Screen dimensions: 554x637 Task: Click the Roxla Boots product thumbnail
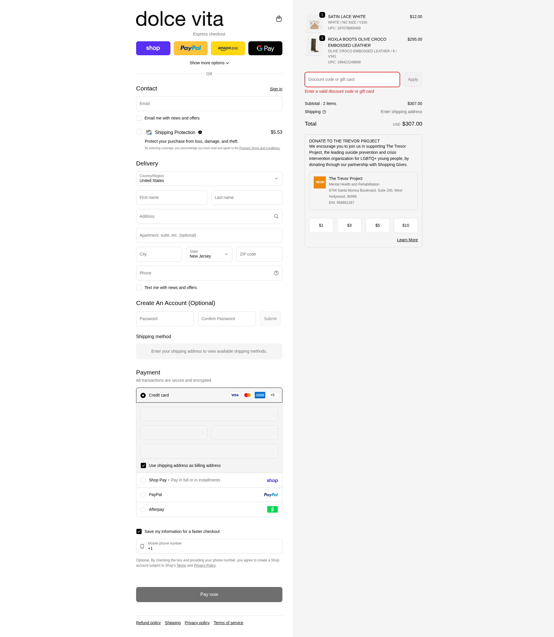pos(314,46)
